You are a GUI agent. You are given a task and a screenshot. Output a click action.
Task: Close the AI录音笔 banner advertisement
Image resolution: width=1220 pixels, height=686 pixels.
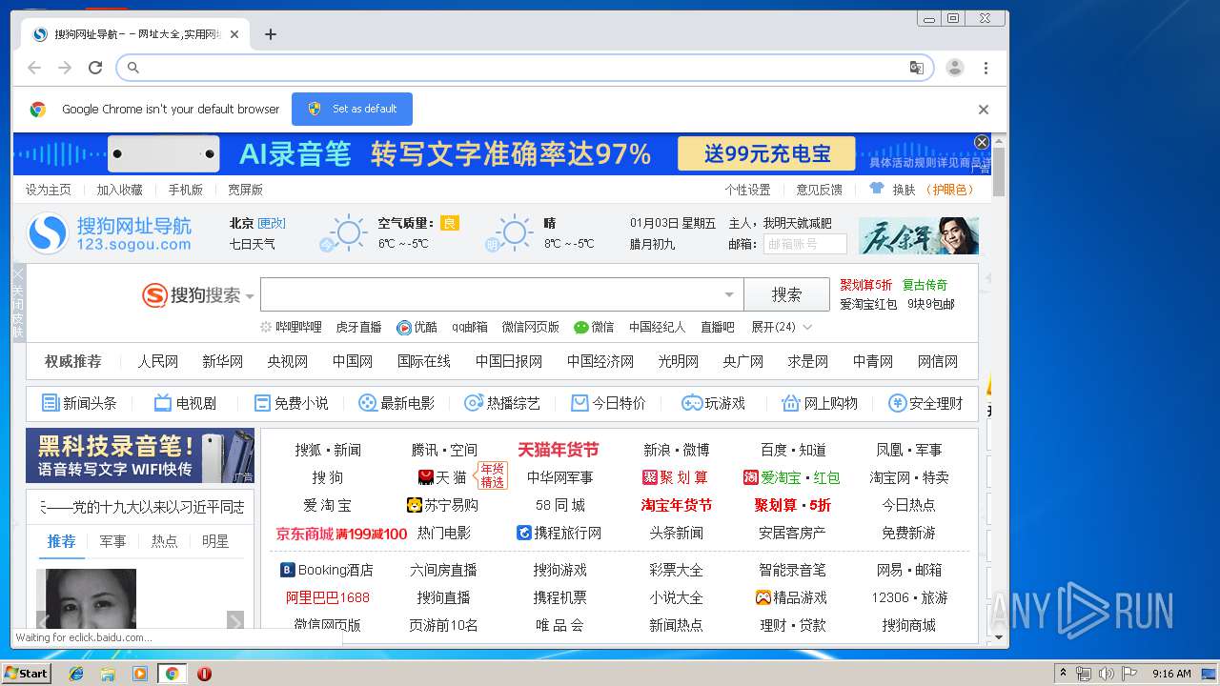(x=982, y=142)
